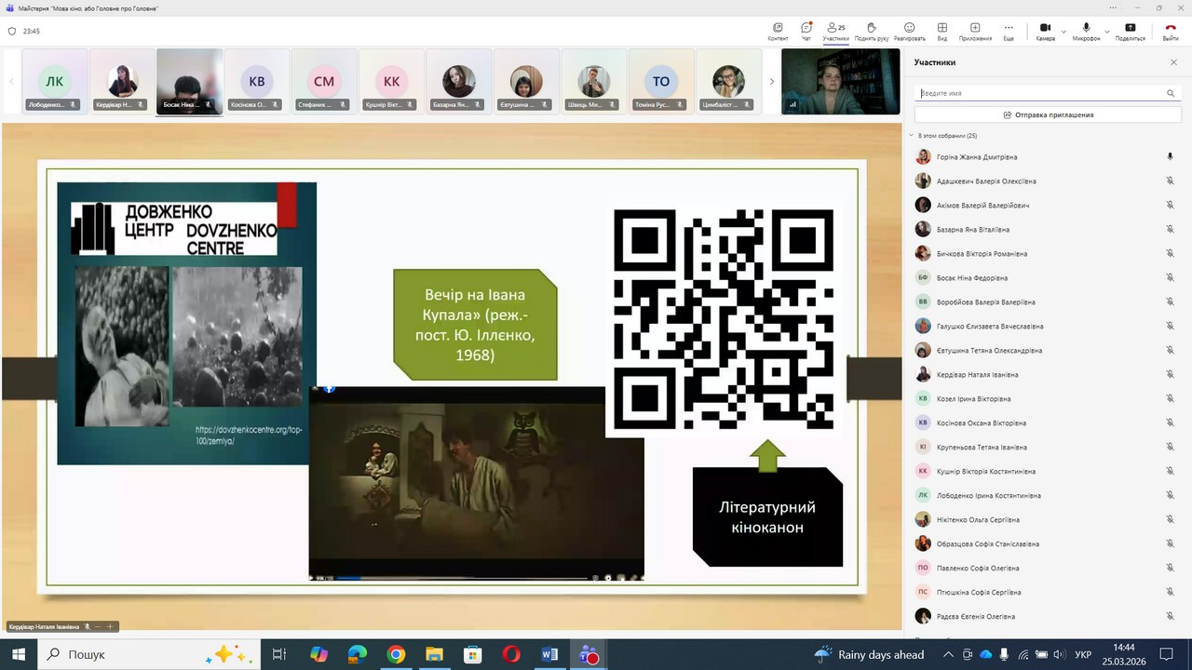Expand the microphone options dropdown arrow

point(1106,31)
